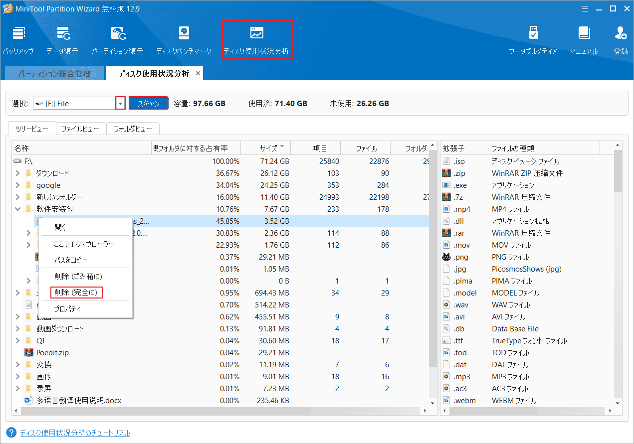Select the ツリービュー tab

click(x=32, y=129)
